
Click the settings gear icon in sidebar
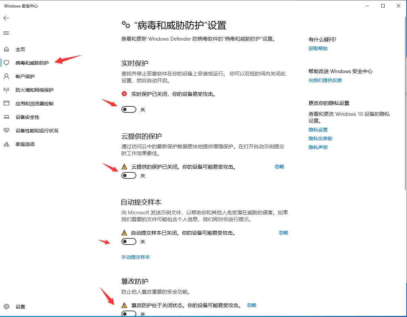pyautogui.click(x=6, y=307)
